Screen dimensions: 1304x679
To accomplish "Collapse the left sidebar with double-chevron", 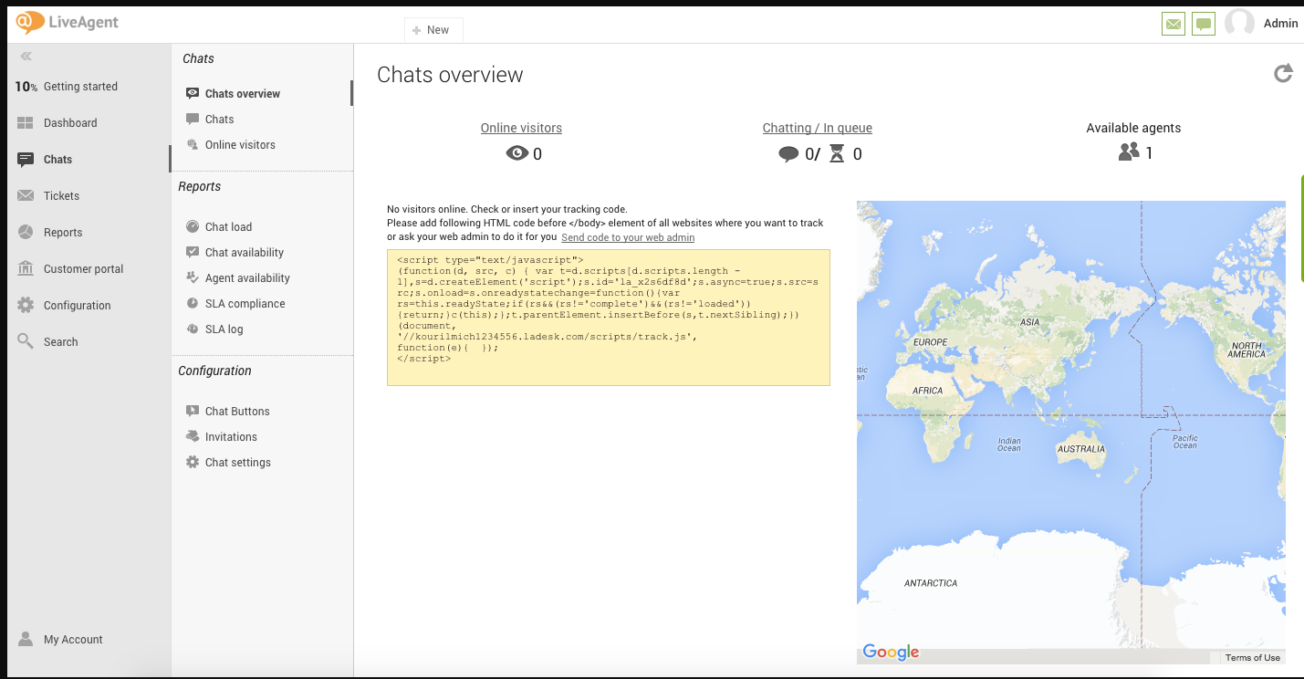I will pyautogui.click(x=26, y=57).
